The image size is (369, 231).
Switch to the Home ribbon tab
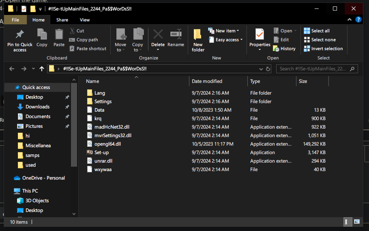39,20
